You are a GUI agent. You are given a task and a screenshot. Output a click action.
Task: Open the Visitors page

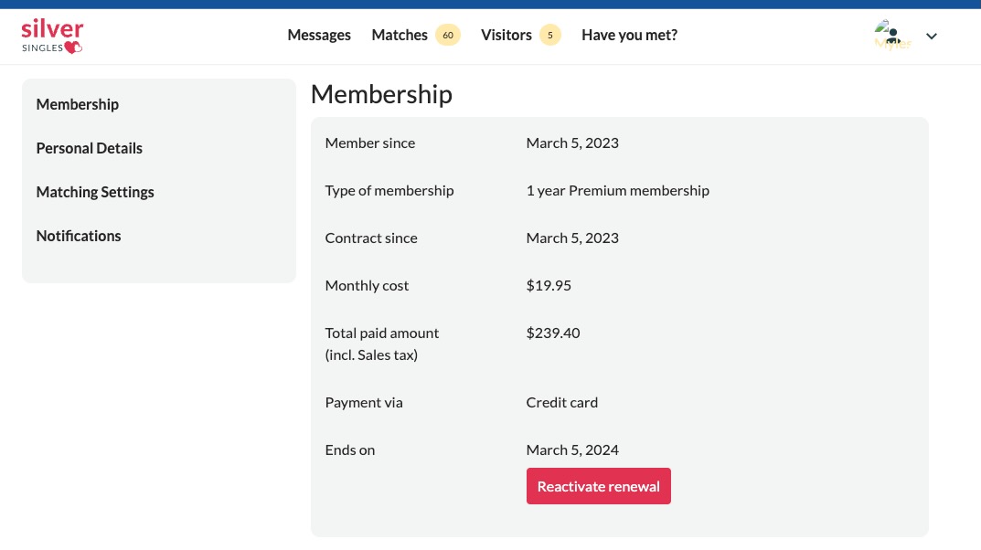506,35
